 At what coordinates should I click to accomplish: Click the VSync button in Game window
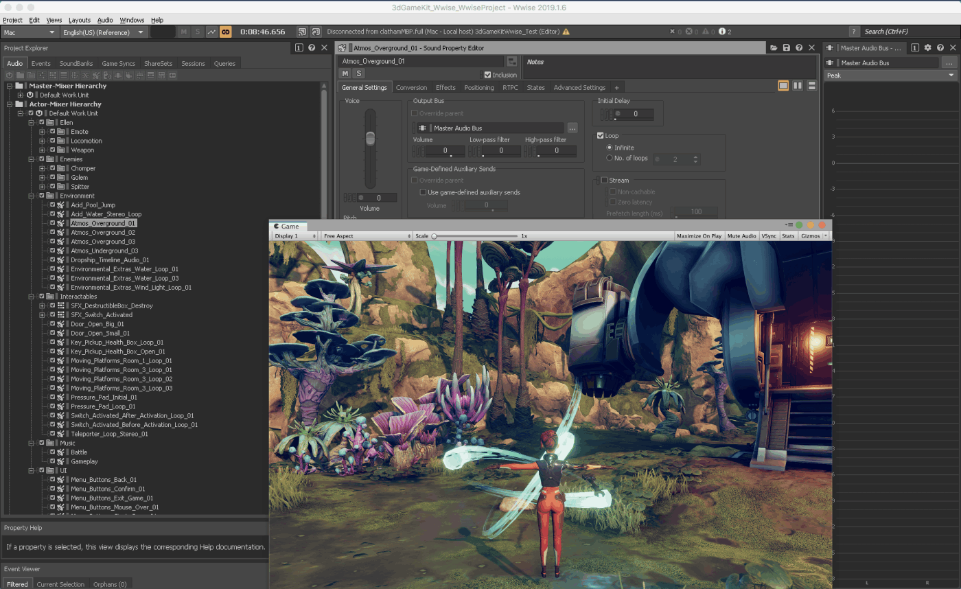(x=769, y=236)
